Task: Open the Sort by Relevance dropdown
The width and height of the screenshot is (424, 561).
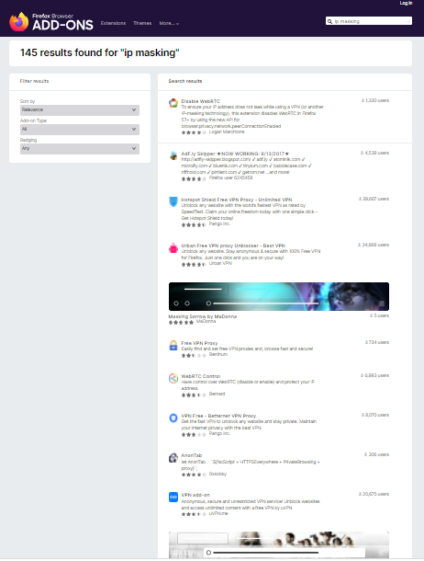Action: click(x=80, y=109)
